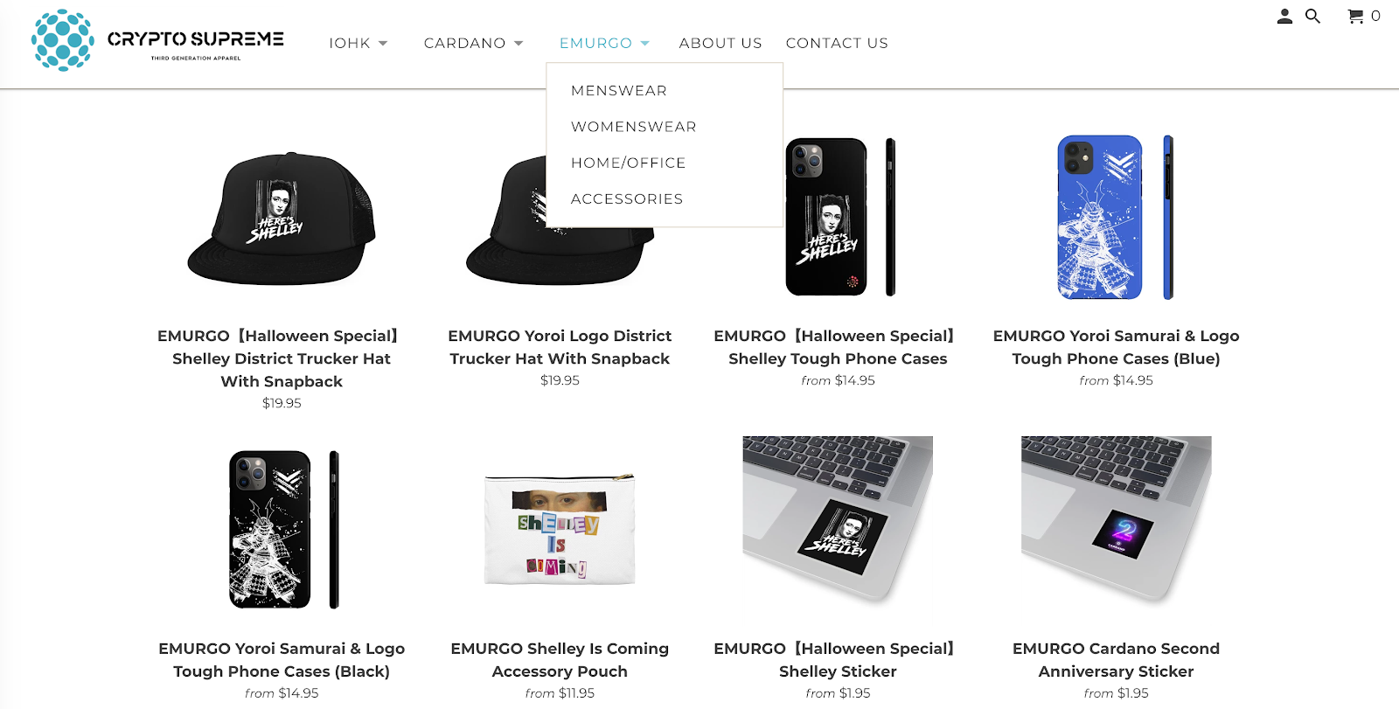Open the black Yoroi Samurai phone case image
Image resolution: width=1399 pixels, height=709 pixels.
tap(282, 530)
